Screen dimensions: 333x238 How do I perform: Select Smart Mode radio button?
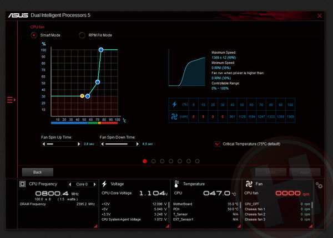point(34,35)
